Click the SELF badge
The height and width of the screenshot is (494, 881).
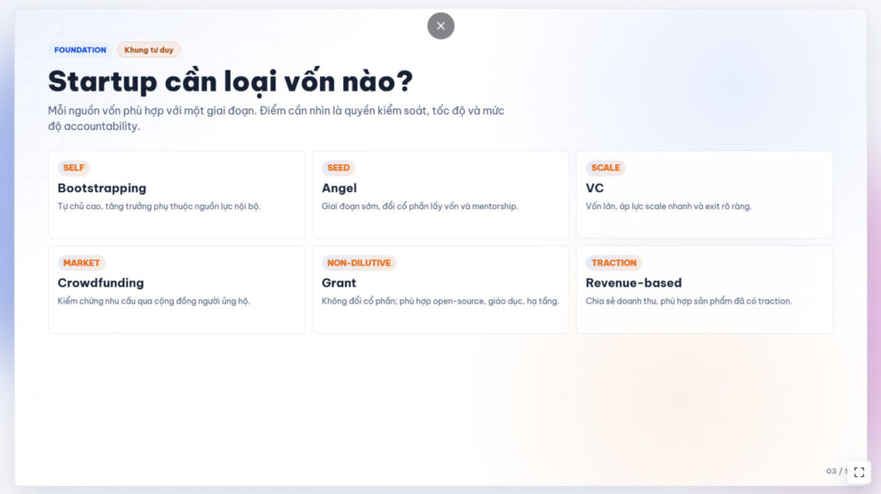(74, 168)
